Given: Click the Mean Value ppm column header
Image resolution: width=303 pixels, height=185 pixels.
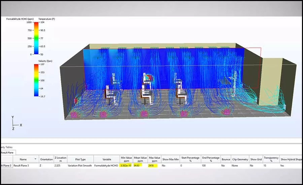Looking at the screenshot, I should [140, 159].
